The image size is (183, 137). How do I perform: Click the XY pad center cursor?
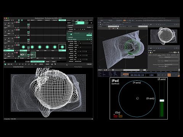138,98
